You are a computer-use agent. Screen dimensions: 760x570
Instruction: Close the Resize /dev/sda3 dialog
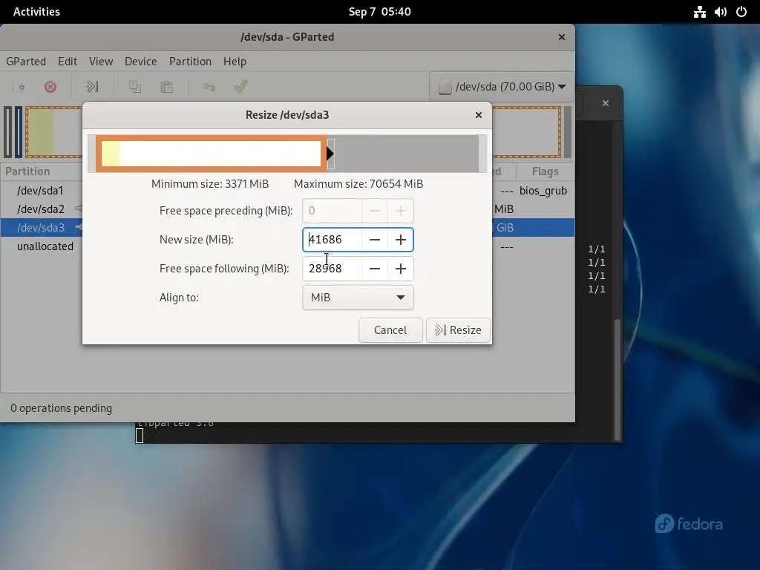click(479, 115)
